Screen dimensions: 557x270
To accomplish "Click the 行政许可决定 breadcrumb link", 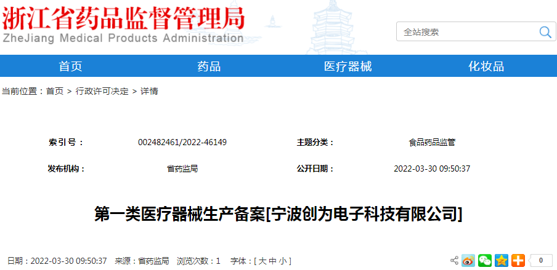I will 102,91.
